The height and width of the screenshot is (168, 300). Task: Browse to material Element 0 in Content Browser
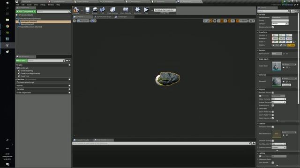[x=286, y=82]
